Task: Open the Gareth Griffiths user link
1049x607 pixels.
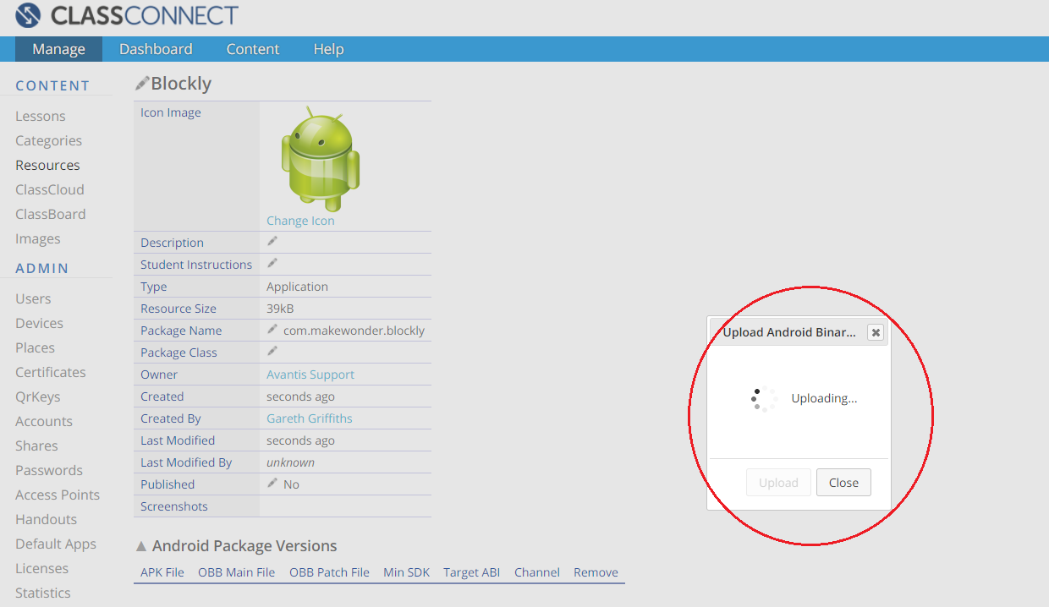Action: (x=310, y=418)
